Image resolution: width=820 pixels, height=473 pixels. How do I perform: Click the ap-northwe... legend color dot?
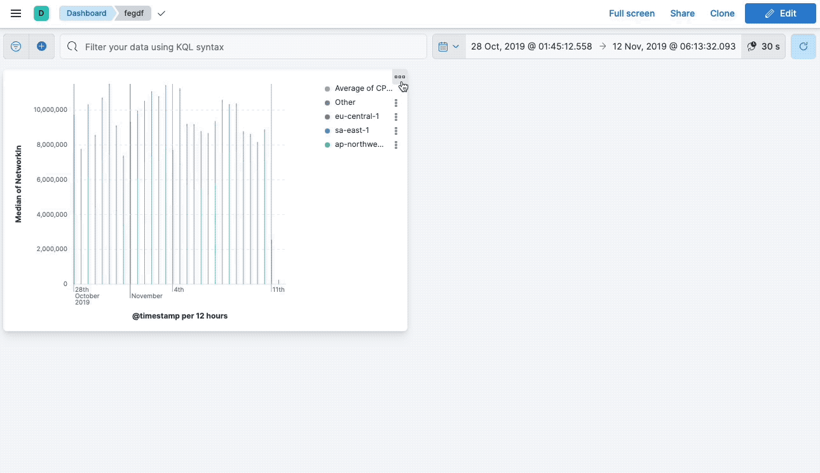click(x=327, y=145)
